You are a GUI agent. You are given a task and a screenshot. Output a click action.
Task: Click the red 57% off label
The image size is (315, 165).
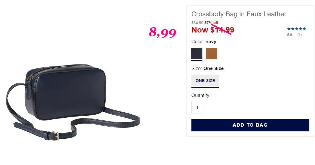click(x=211, y=23)
